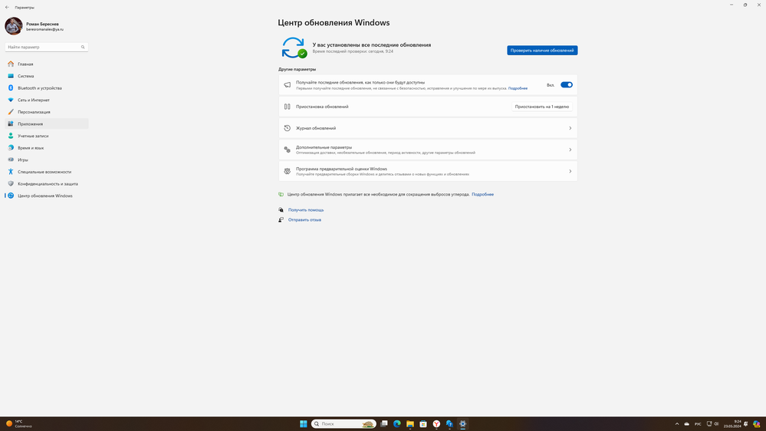Select Центр обновления Windows in sidebar
This screenshot has width=766, height=431.
click(x=47, y=196)
